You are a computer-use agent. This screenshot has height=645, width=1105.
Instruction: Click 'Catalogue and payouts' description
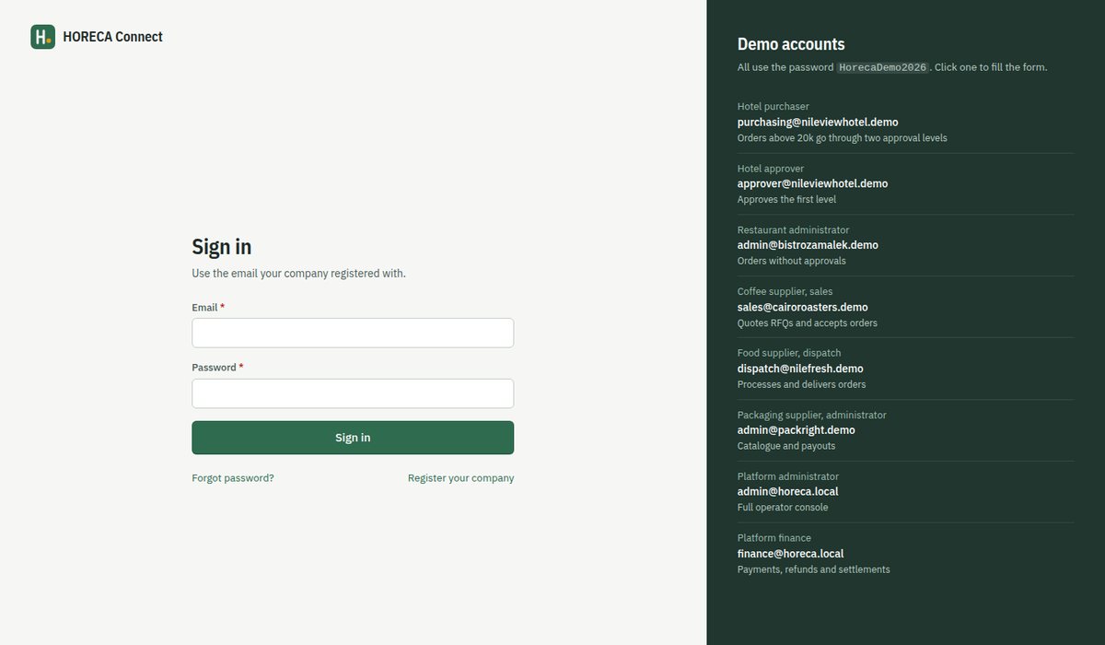coord(786,446)
